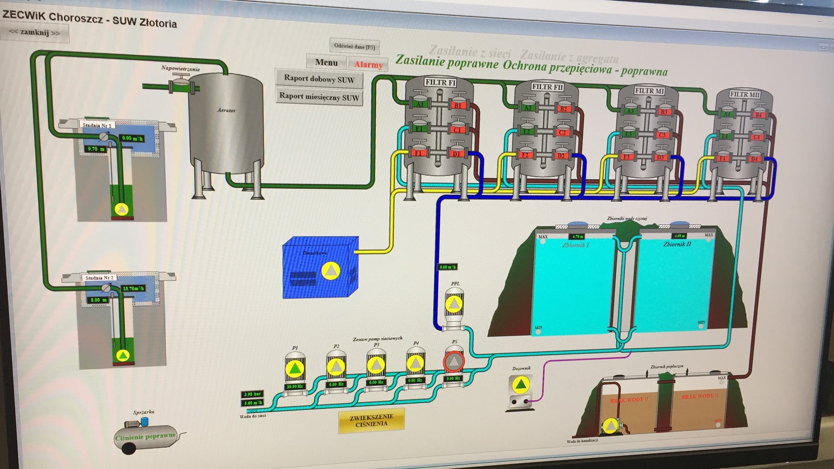Click the Studnia Nr 1 well pump
This screenshot has height=469, width=834.
point(121,209)
